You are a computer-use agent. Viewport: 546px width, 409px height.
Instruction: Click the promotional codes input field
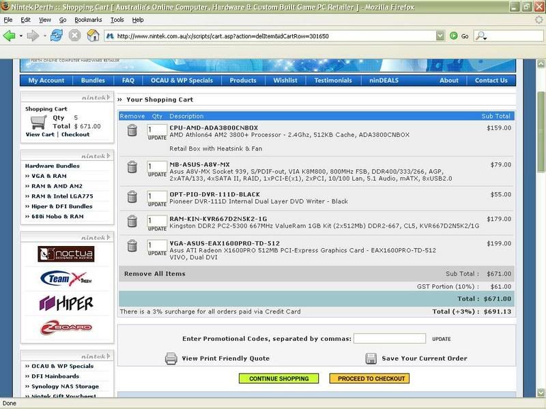pos(390,338)
